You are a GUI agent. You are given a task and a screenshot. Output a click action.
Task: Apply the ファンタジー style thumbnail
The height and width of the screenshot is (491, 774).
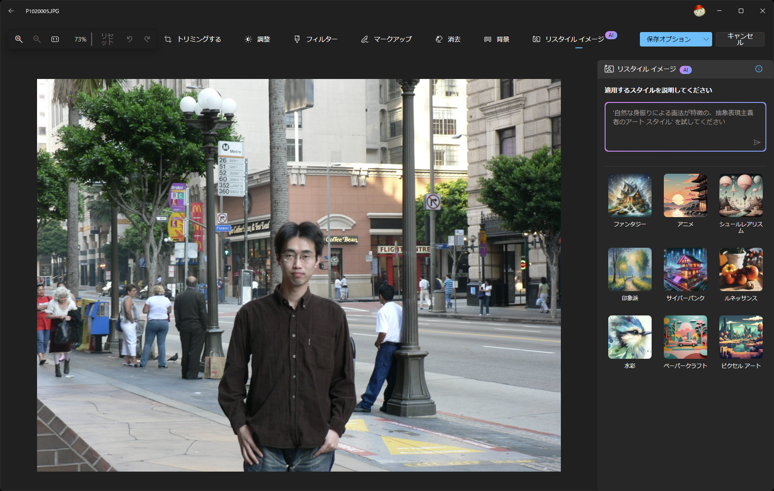(x=630, y=196)
